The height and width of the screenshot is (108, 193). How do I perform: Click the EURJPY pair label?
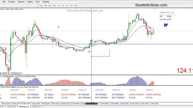[133, 90]
